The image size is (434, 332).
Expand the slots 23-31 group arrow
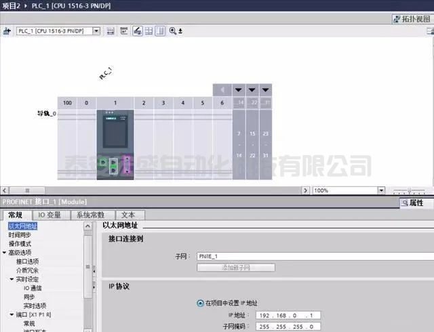point(265,90)
